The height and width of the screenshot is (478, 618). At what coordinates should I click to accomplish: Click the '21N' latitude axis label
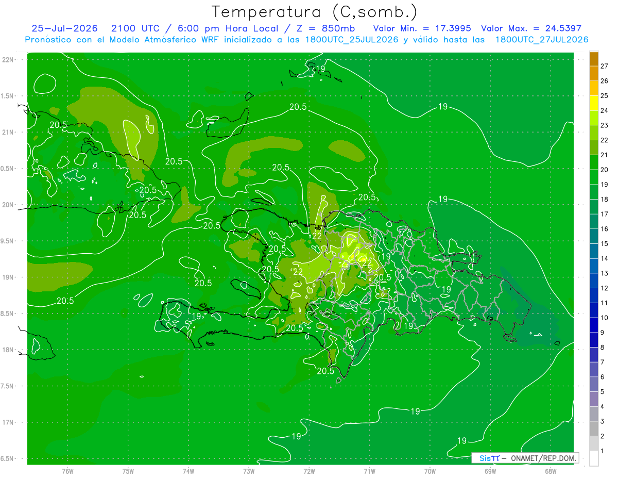click(x=8, y=133)
